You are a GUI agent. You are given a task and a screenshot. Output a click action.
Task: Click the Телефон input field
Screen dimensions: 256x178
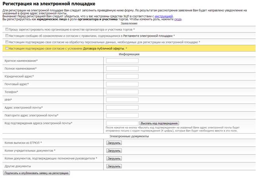tap(122, 92)
